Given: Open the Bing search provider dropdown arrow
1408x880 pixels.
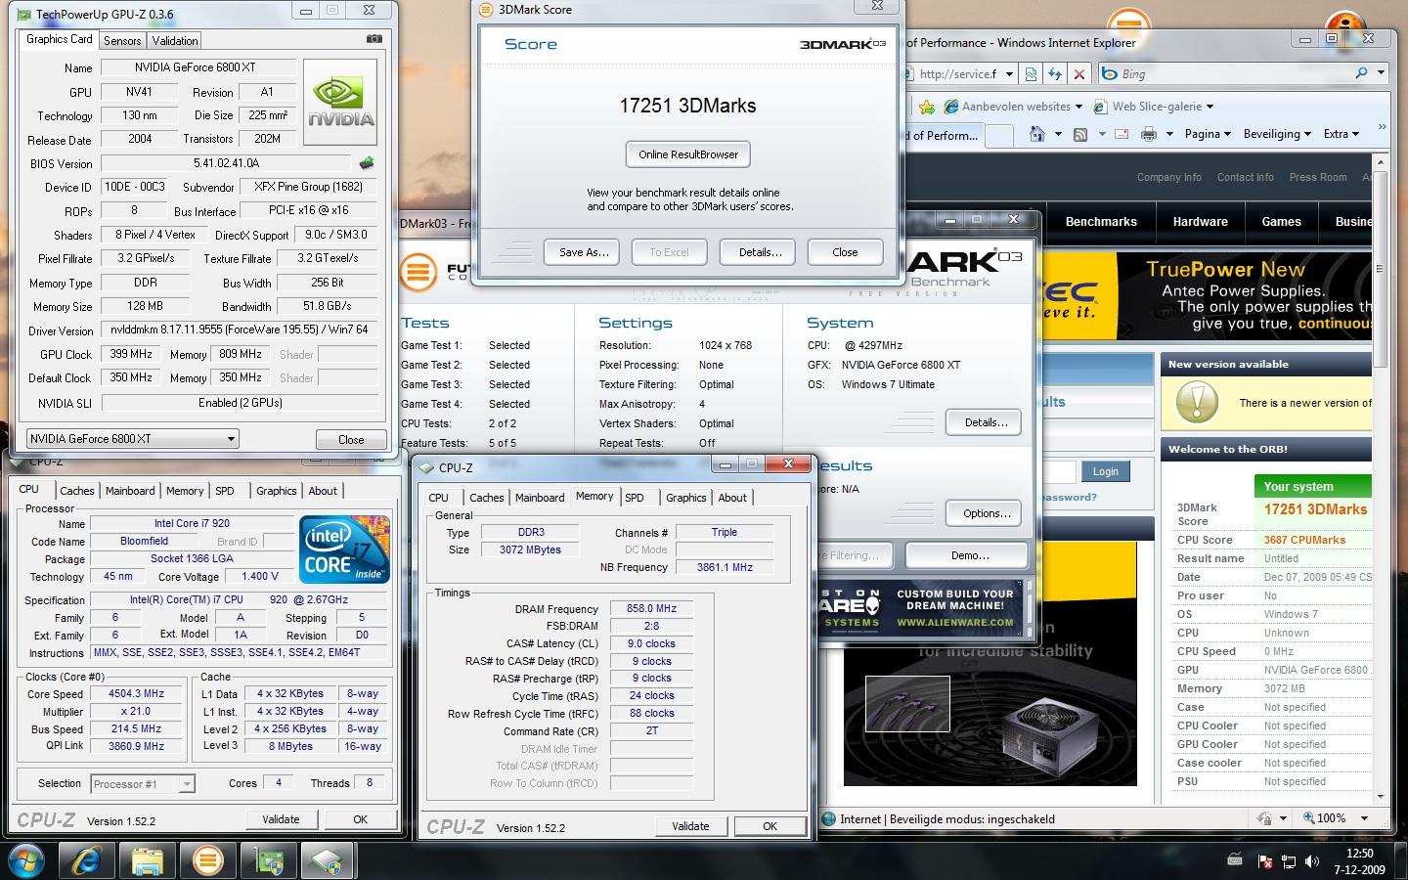Looking at the screenshot, I should (x=1381, y=73).
